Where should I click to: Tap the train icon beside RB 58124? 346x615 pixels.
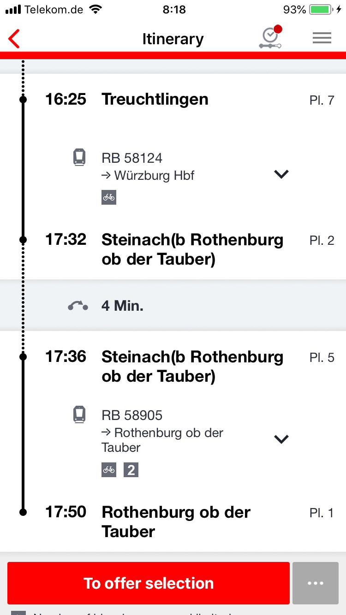[80, 158]
